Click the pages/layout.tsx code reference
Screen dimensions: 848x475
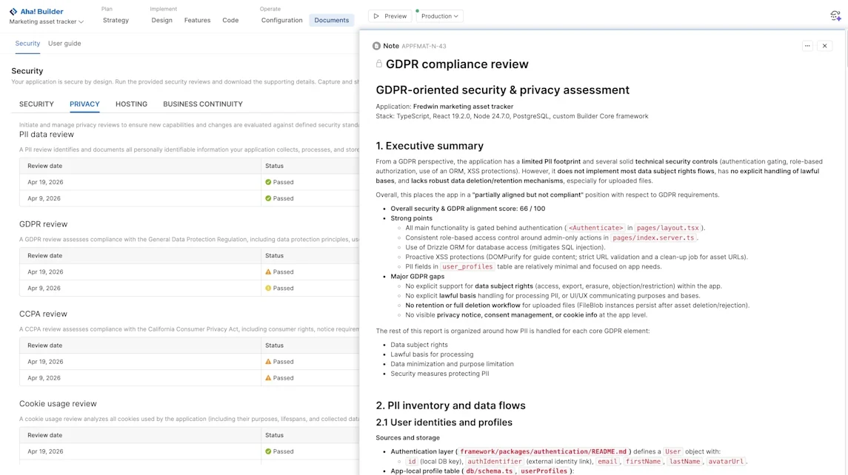point(668,228)
